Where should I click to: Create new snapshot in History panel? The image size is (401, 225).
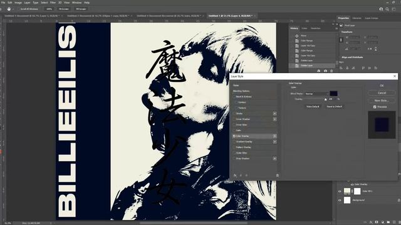pos(325,71)
